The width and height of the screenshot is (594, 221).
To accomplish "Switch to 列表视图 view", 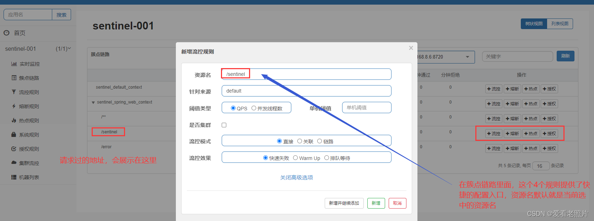I will click(560, 24).
